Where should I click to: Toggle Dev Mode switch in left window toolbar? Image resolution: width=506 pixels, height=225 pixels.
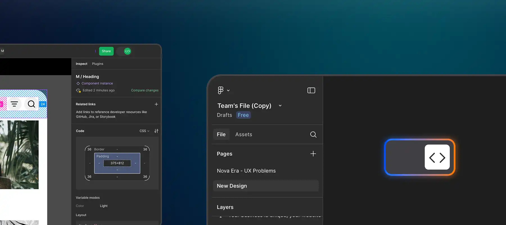(124, 51)
